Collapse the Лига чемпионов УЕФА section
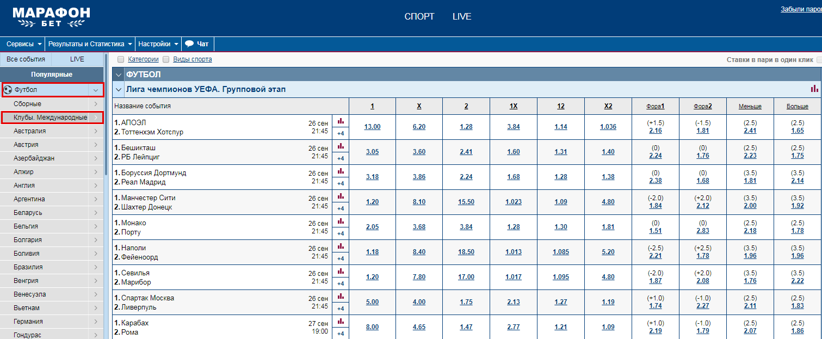This screenshot has height=339, width=822. pos(119,89)
